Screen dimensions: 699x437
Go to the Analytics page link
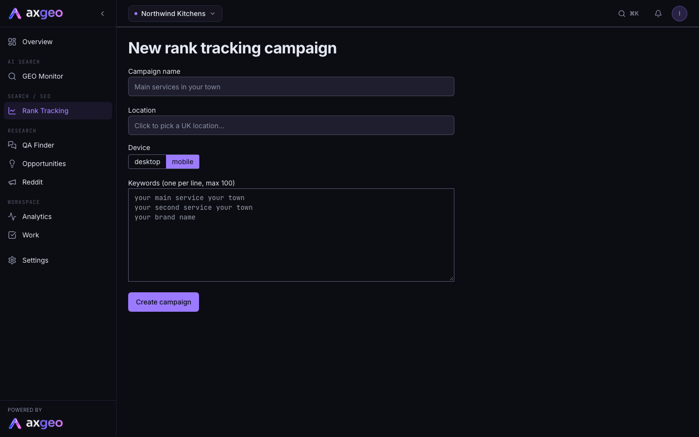point(58,217)
